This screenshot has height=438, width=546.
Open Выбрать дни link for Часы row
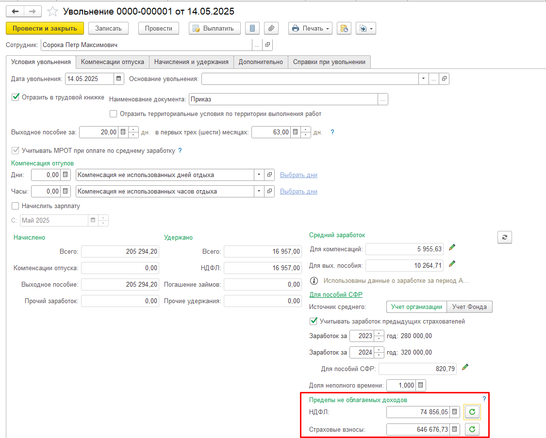[x=298, y=191]
